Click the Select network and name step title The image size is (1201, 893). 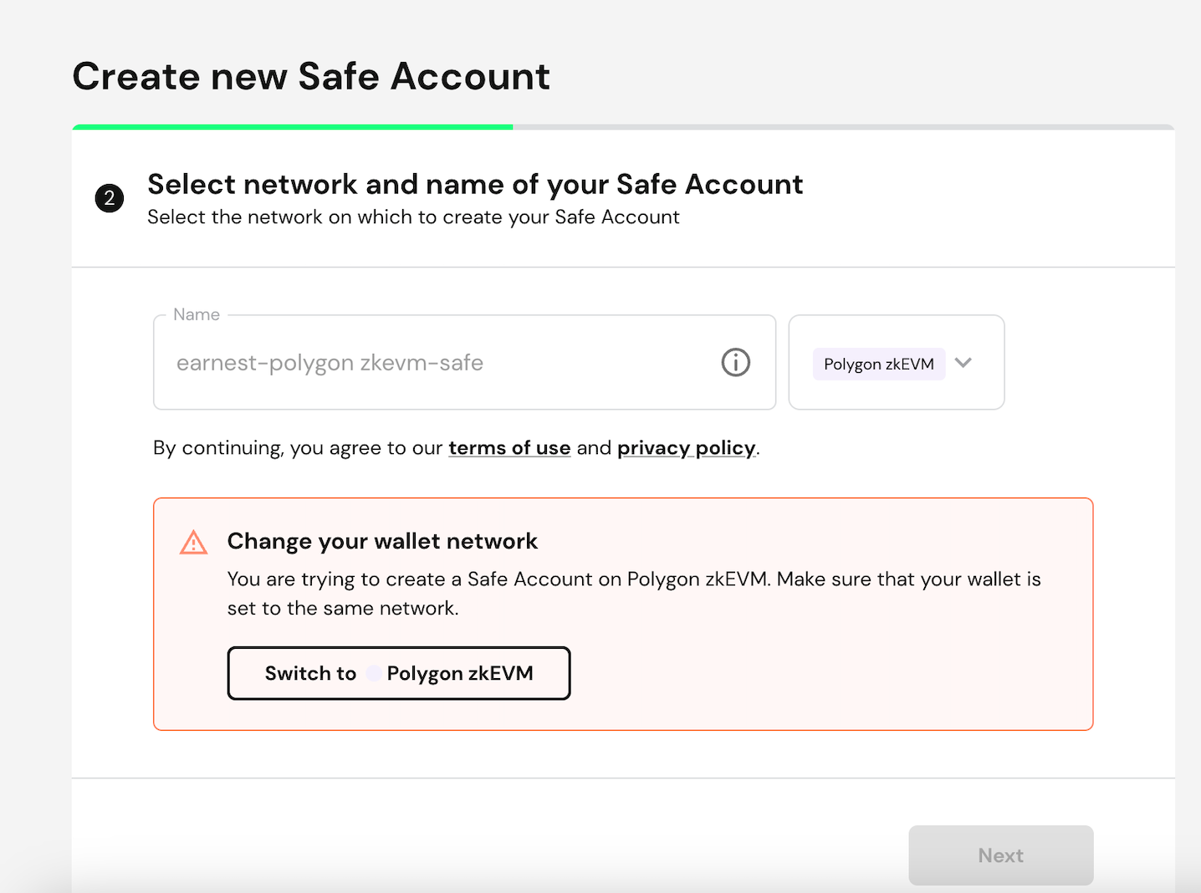coord(475,184)
